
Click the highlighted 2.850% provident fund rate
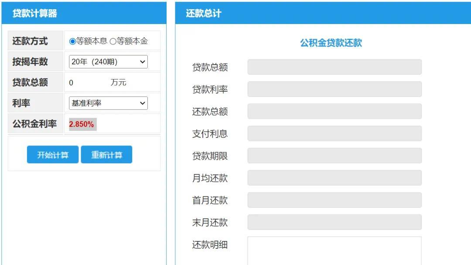click(x=82, y=124)
